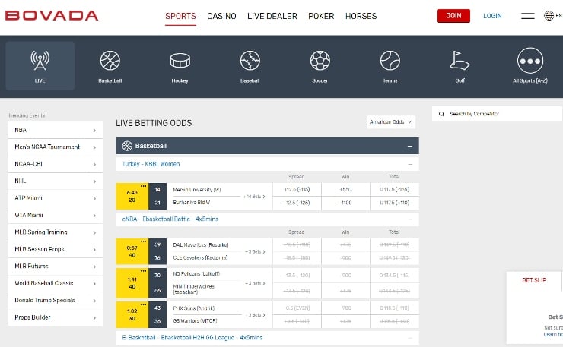Click GS Warriors team name

[x=195, y=321]
